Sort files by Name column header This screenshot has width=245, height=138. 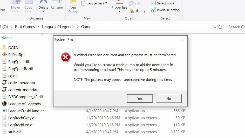coord(6,38)
